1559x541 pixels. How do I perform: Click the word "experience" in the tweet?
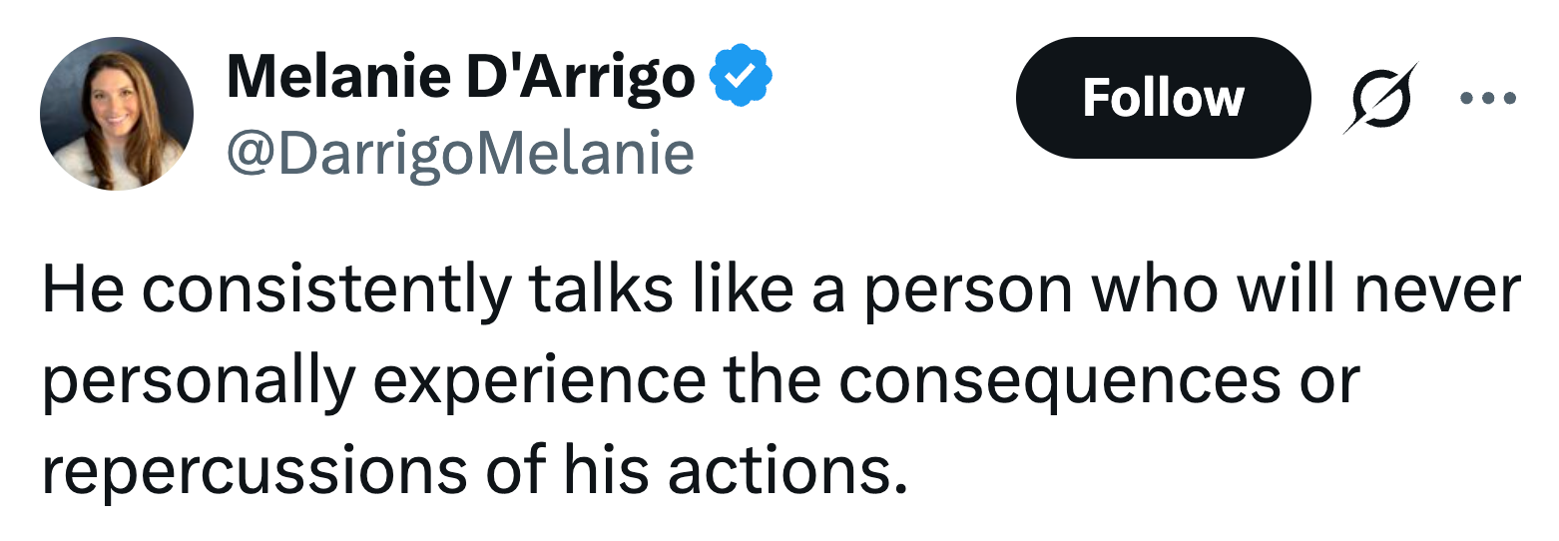tap(538, 379)
